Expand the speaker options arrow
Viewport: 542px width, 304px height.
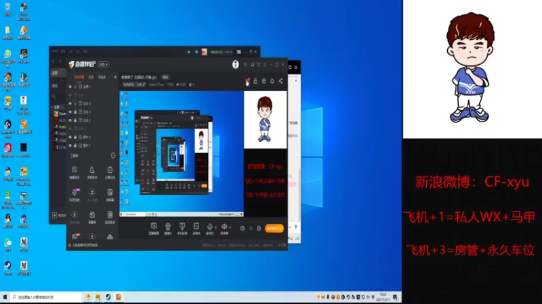[x=230, y=228]
